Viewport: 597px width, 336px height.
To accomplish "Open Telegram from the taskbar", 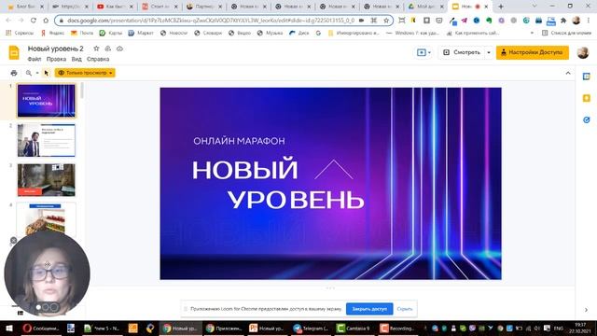I will click(x=312, y=328).
